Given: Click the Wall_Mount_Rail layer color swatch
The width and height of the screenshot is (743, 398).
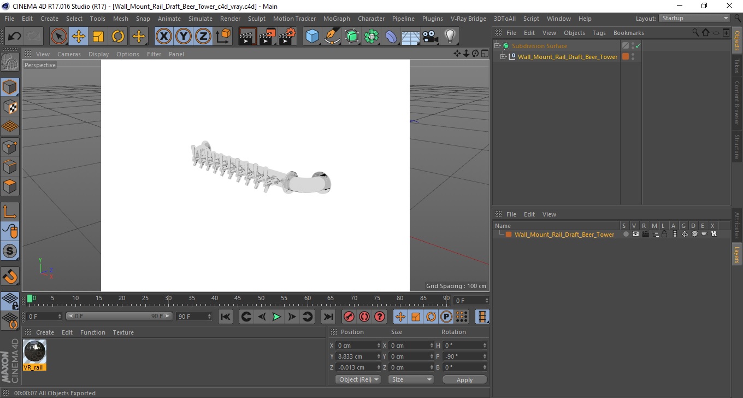Looking at the screenshot, I should click(x=509, y=235).
